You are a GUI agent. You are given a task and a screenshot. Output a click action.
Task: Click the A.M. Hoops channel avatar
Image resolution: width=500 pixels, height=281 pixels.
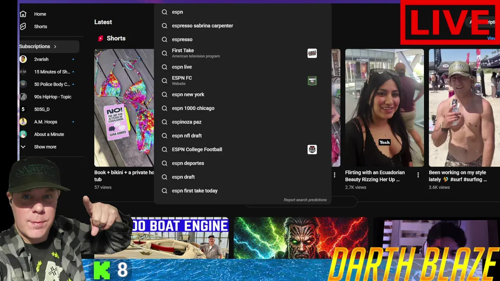[23, 122]
